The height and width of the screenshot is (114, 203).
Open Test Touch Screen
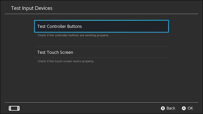[x=101, y=52]
